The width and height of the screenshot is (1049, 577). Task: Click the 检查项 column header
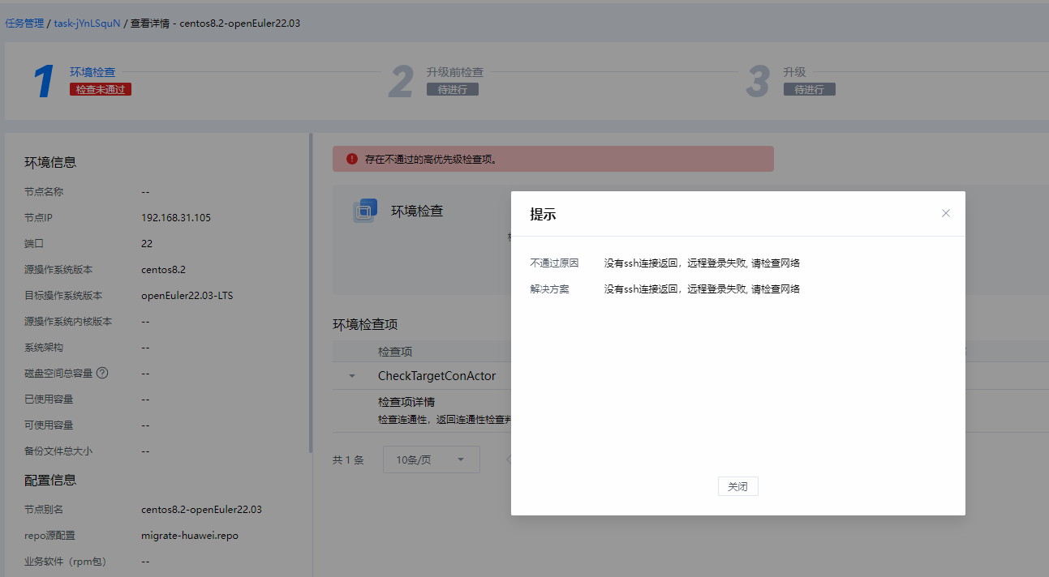[395, 352]
